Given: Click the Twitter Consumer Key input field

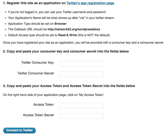Looking at the screenshot, I should (x=82, y=64).
